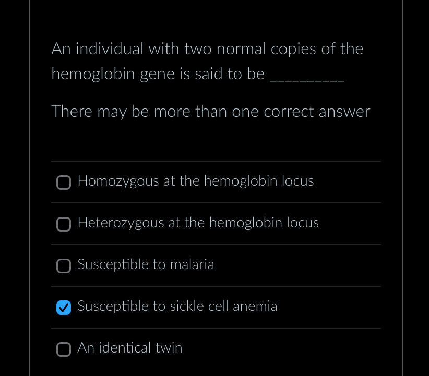Image resolution: width=429 pixels, height=376 pixels.
Task: Select the "Homozygous at the hemoglobin locus" answer text
Action: (x=196, y=182)
